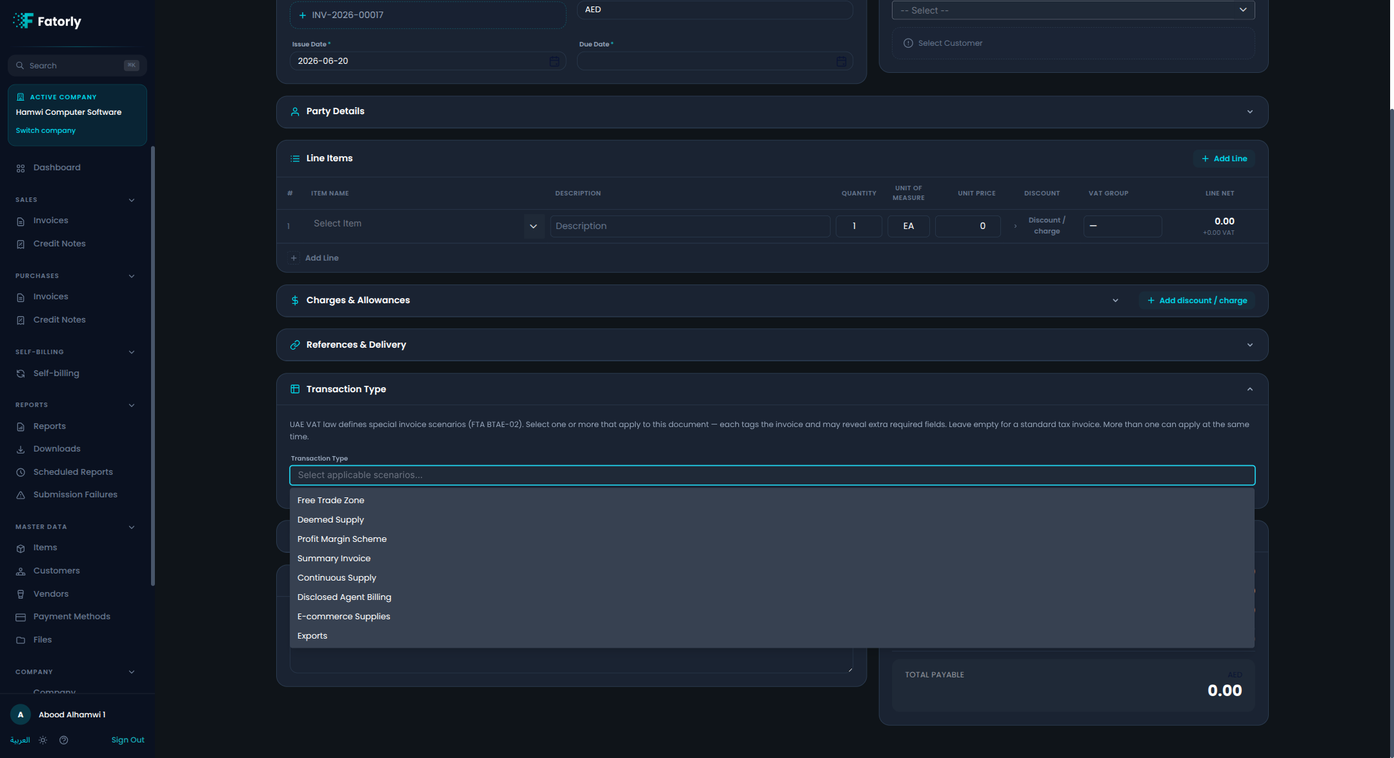Click Add Line below the item row

click(314, 258)
